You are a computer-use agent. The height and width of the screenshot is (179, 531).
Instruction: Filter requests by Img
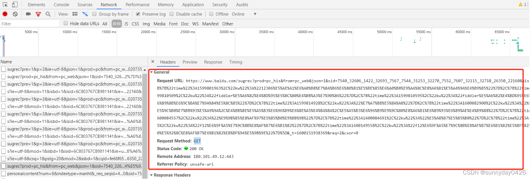click(x=146, y=24)
